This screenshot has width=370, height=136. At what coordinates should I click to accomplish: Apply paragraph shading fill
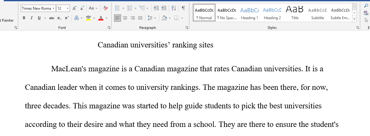(x=165, y=18)
